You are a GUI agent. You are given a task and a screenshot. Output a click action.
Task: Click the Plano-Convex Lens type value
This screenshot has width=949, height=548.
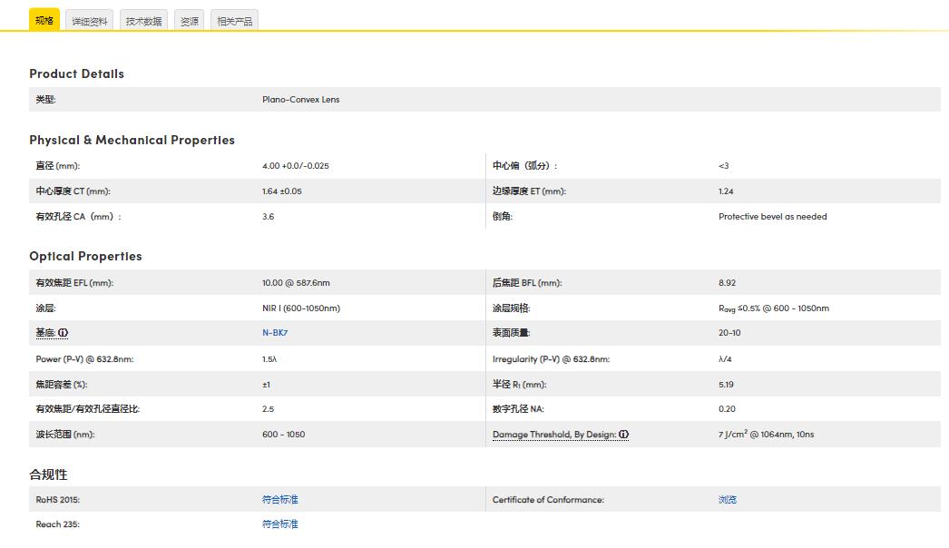pos(300,100)
